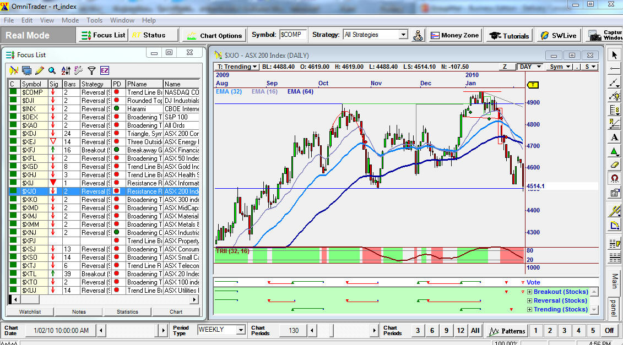The height and width of the screenshot is (345, 623).
Task: Click the yellow T tag on chart
Action: point(533,85)
